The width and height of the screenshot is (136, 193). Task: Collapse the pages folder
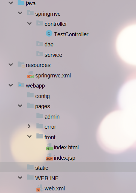click(x=20, y=106)
